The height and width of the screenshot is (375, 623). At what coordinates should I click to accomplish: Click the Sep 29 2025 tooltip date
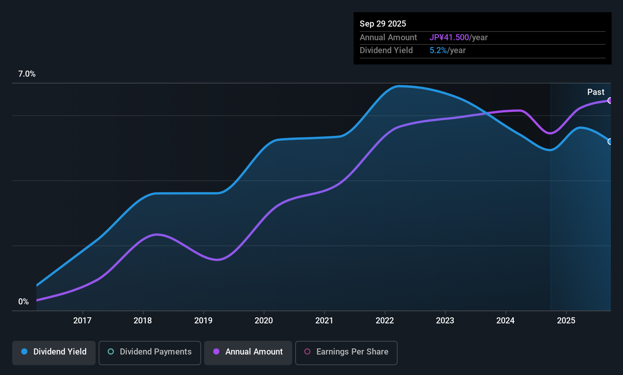coord(383,24)
